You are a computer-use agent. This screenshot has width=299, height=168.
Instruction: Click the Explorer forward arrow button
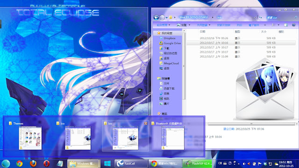[162, 18]
